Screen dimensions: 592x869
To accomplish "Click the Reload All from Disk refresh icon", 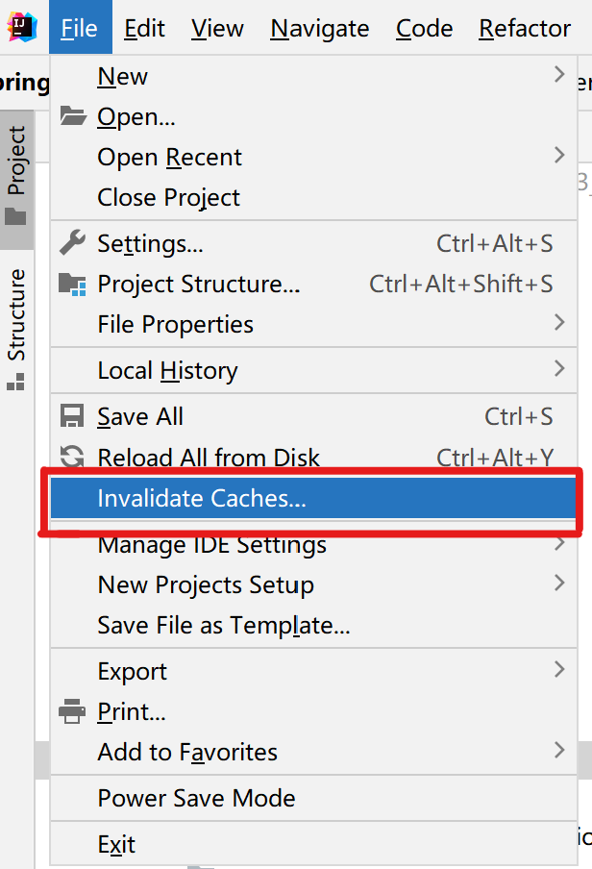I will coord(74,458).
